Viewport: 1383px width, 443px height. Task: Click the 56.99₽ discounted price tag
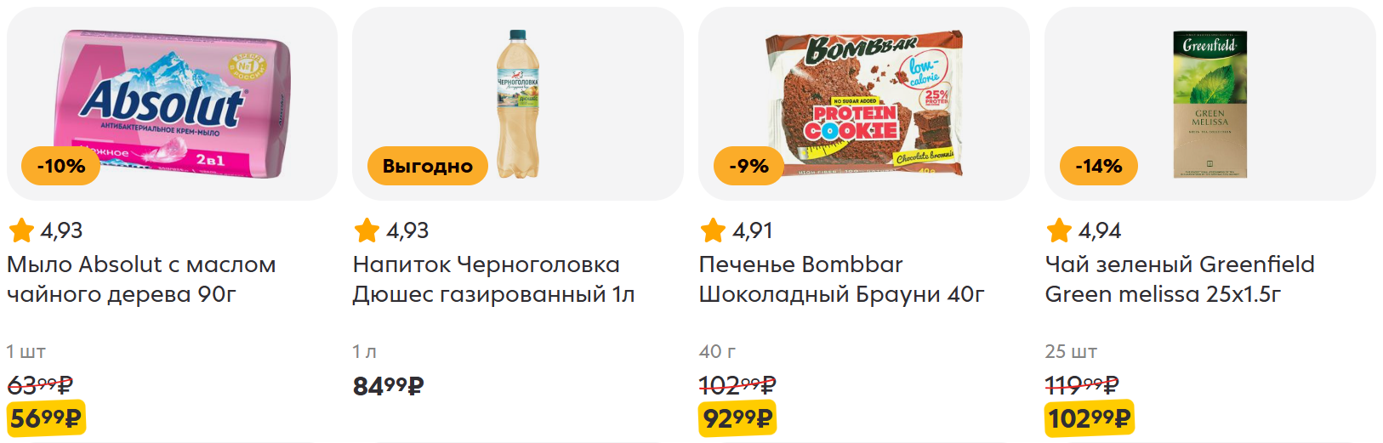[x=46, y=418]
